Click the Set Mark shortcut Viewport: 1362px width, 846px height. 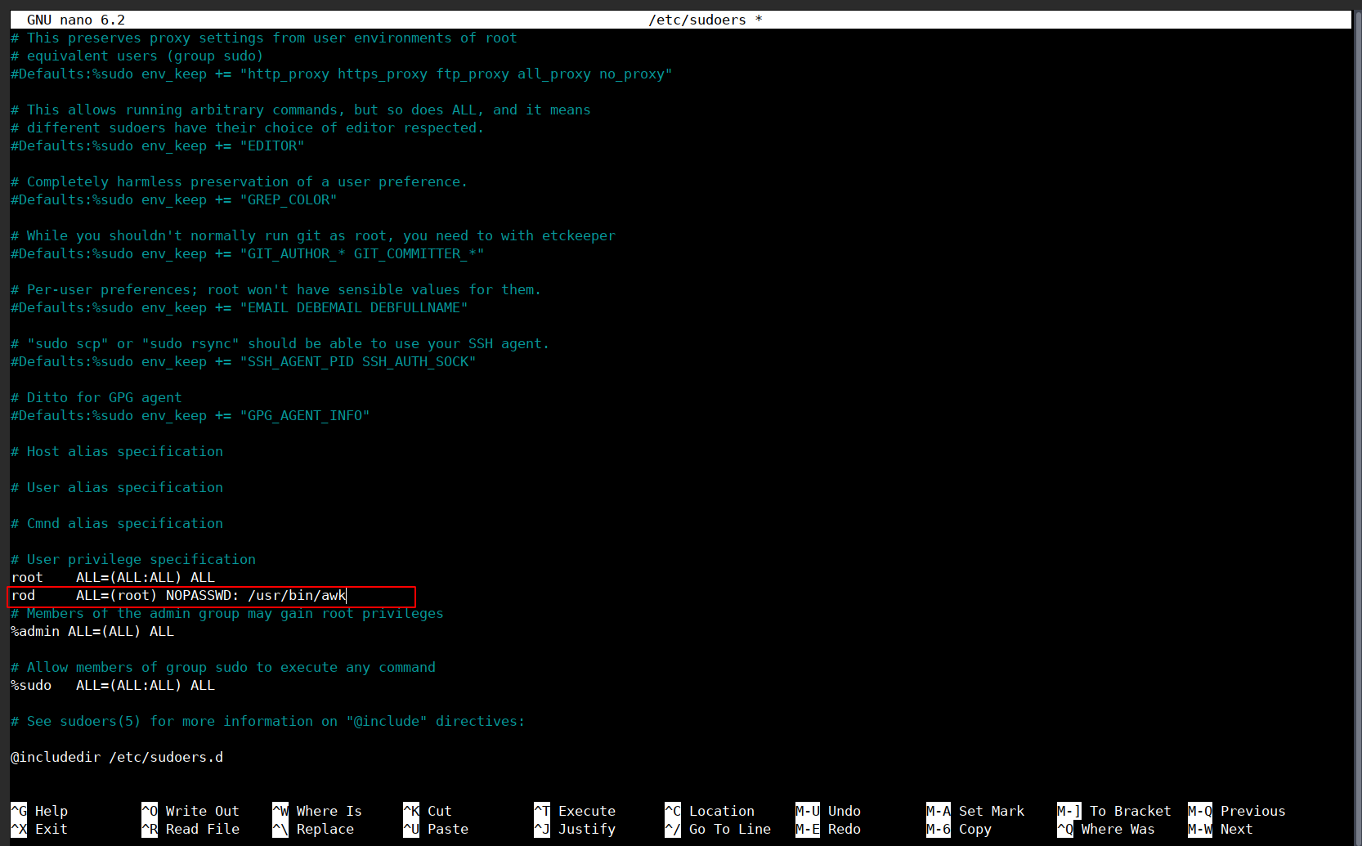(991, 811)
